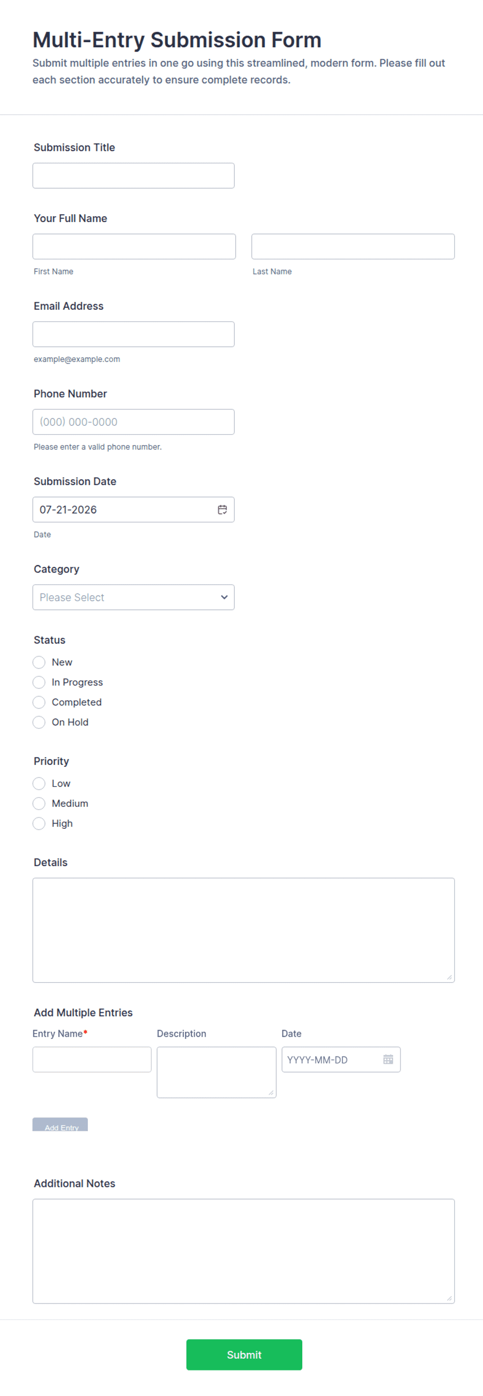Image resolution: width=483 pixels, height=1396 pixels.
Task: Click the green Submit button
Action: tap(244, 1355)
